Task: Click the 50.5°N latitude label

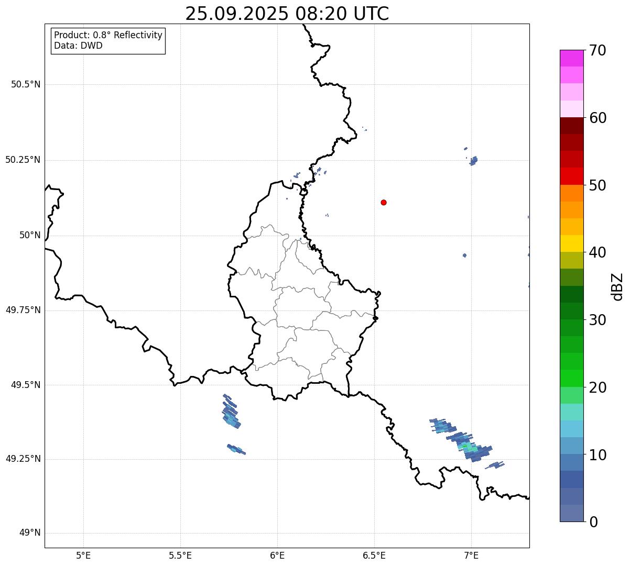Action: tap(26, 84)
